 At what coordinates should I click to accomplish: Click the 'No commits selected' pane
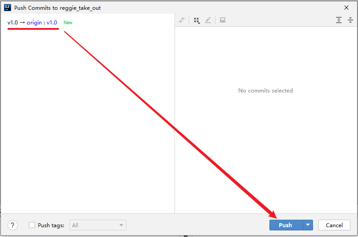pos(265,91)
